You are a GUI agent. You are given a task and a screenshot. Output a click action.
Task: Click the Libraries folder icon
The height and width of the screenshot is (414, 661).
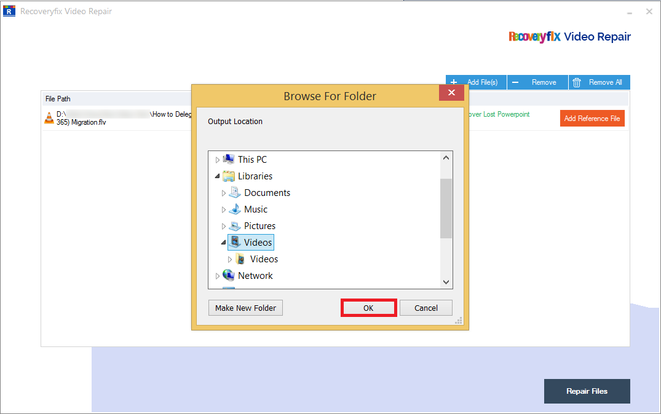(229, 176)
